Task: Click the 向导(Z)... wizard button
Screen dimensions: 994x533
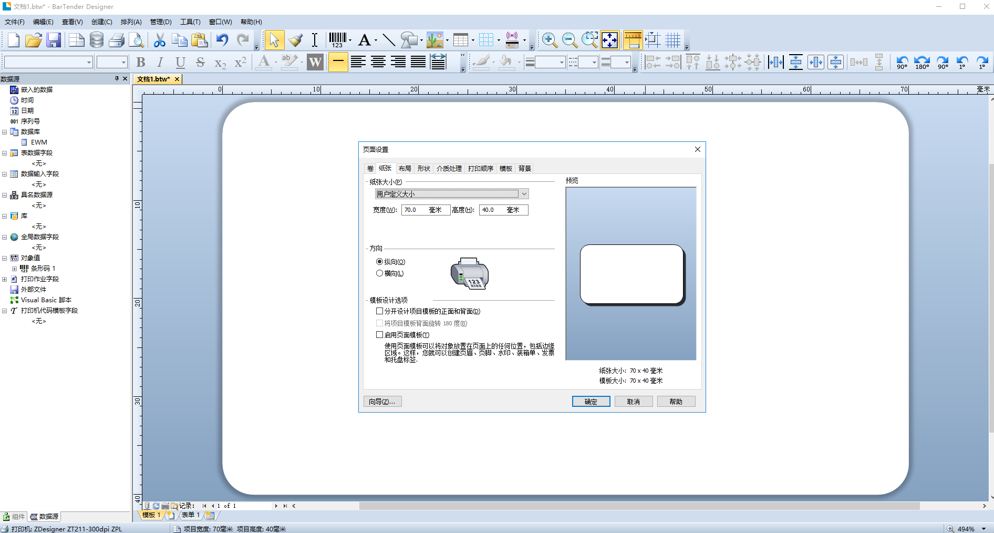Action: [x=382, y=402]
